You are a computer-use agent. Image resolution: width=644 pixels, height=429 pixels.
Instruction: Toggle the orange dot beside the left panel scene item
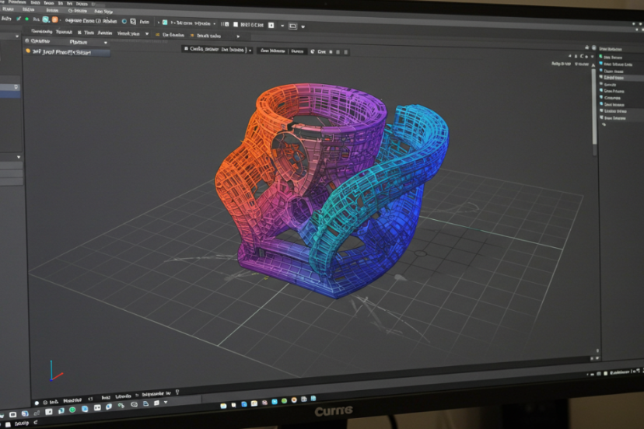(x=27, y=51)
